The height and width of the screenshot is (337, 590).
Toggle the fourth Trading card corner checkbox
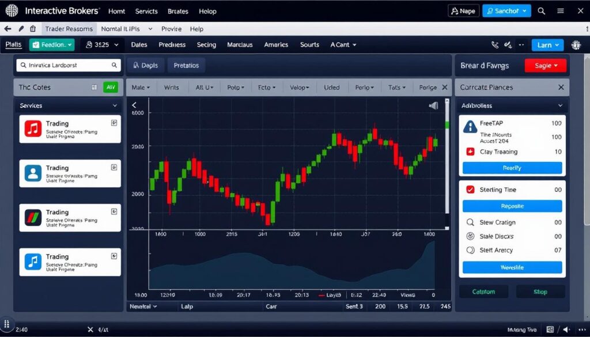[x=114, y=256]
